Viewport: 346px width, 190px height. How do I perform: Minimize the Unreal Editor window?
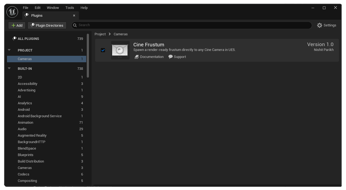(313, 8)
